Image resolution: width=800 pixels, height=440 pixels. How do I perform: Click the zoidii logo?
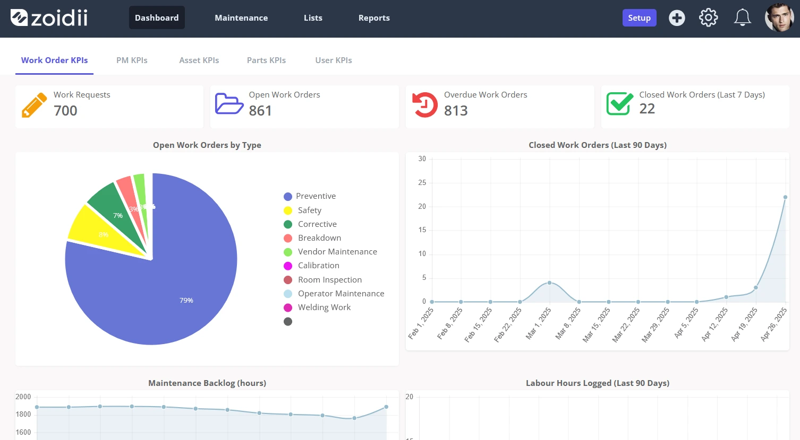[49, 18]
